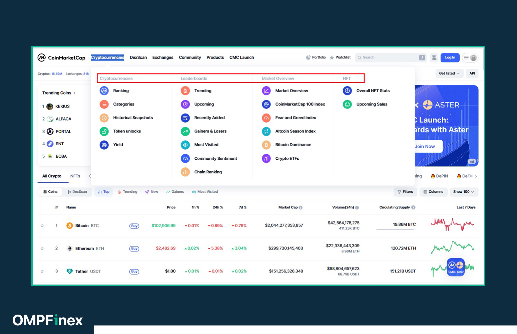Open the Trending flame icon in Leaderboards
This screenshot has height=334, width=517.
[x=185, y=91]
